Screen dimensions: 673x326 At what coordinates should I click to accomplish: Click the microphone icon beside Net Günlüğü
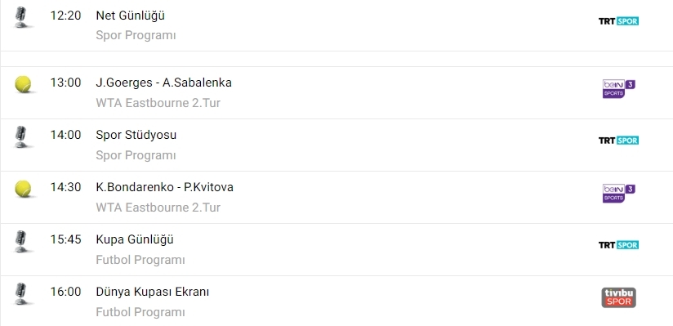(x=21, y=18)
